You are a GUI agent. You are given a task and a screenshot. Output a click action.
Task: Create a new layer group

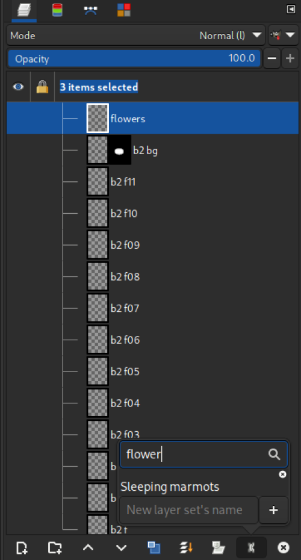point(54,547)
